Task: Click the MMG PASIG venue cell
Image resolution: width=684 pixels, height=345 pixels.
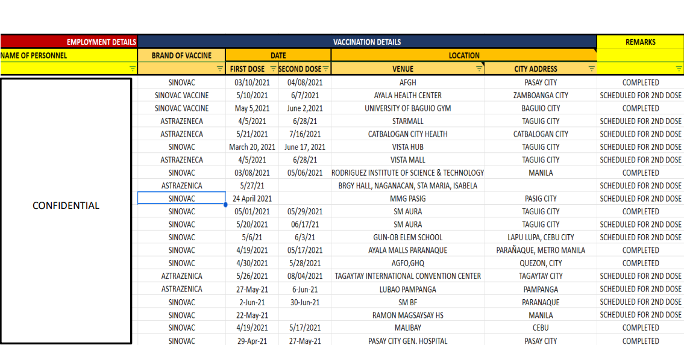Action: (x=407, y=199)
